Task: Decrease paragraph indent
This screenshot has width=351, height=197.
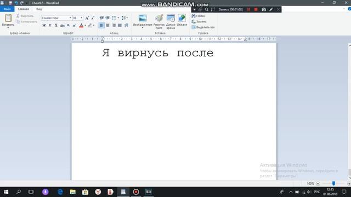Action: [x=101, y=18]
